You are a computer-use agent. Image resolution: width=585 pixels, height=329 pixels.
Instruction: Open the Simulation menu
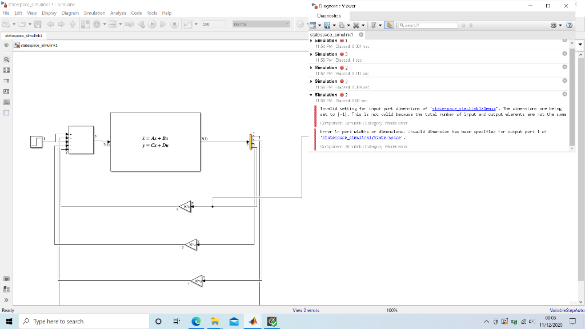click(x=94, y=13)
